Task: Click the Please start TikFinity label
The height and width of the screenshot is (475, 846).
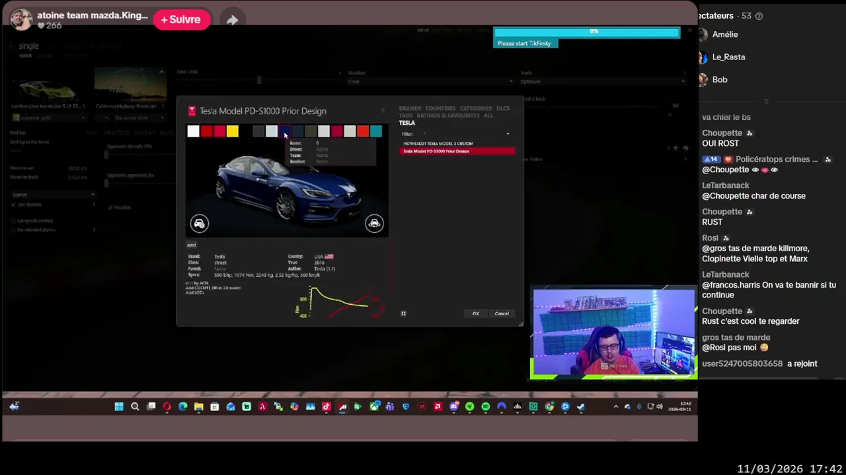Action: [524, 44]
